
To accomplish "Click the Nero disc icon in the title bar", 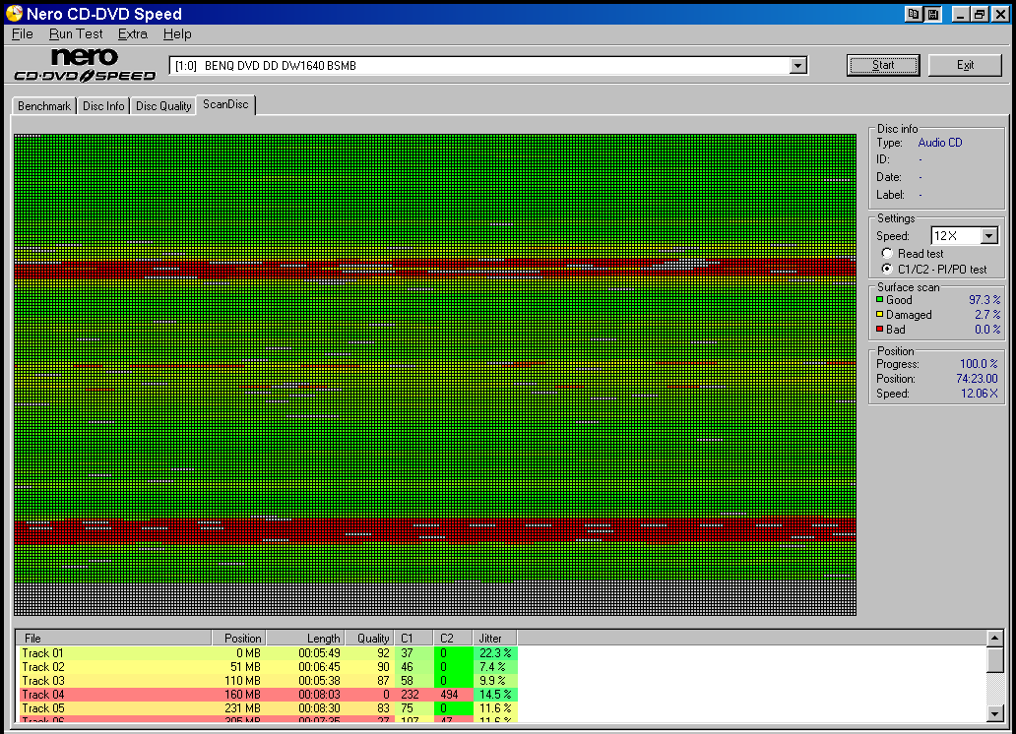I will pos(14,13).
